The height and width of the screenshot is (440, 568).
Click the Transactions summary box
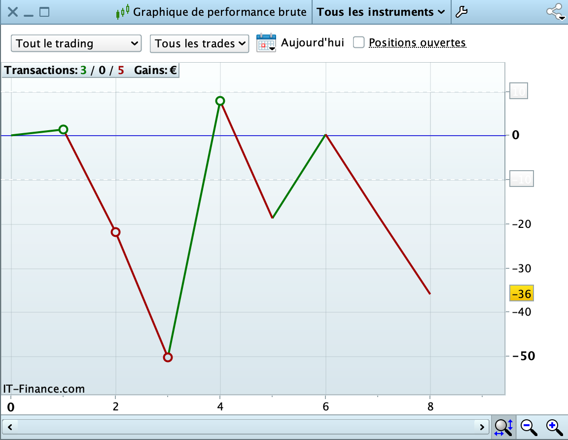pyautogui.click(x=91, y=70)
